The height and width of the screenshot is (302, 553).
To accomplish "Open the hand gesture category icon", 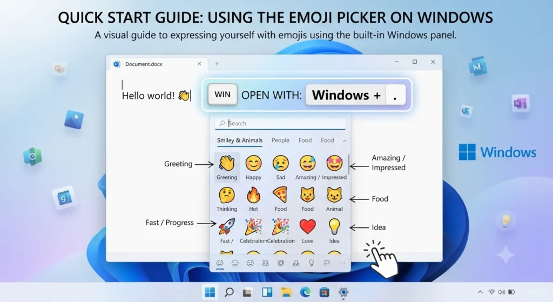I will click(x=296, y=263).
